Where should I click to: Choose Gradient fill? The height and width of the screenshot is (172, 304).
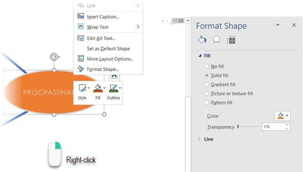tap(220, 85)
